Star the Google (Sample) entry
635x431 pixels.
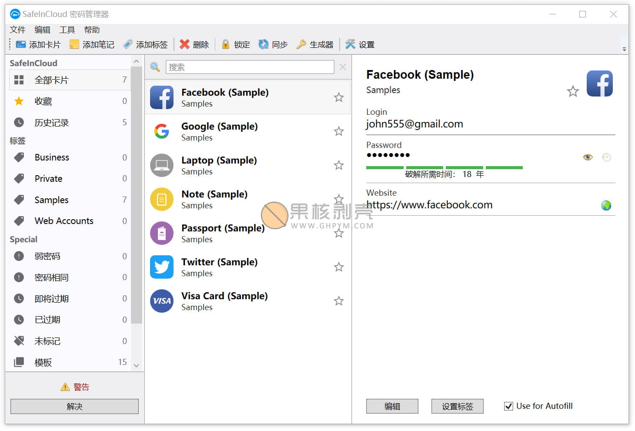point(339,131)
